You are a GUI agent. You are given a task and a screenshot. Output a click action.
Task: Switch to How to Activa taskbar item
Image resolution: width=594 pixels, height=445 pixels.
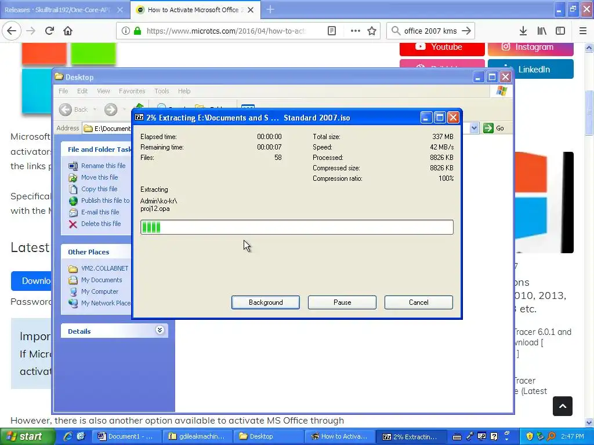(339, 436)
